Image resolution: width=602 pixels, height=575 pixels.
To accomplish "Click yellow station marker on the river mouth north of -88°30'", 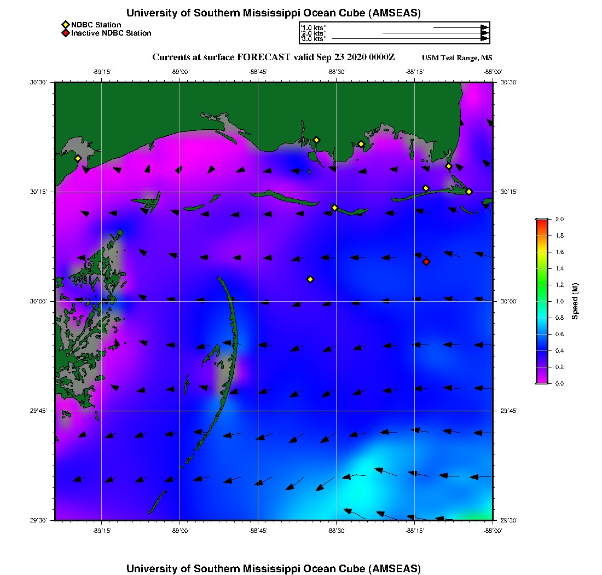I will pyautogui.click(x=316, y=140).
